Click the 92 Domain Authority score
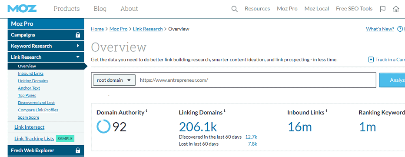The width and height of the screenshot is (405, 157). [x=120, y=127]
